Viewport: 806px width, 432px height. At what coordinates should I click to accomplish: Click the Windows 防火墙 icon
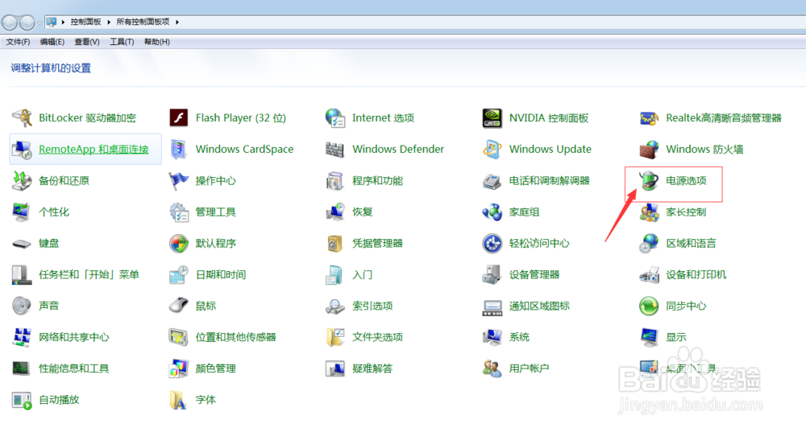click(649, 150)
